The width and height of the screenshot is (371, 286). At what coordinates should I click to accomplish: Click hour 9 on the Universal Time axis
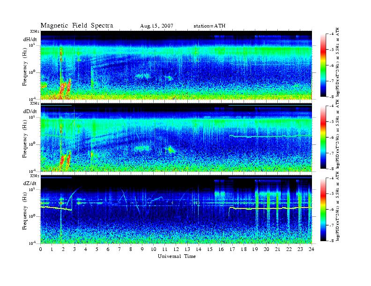point(142,250)
